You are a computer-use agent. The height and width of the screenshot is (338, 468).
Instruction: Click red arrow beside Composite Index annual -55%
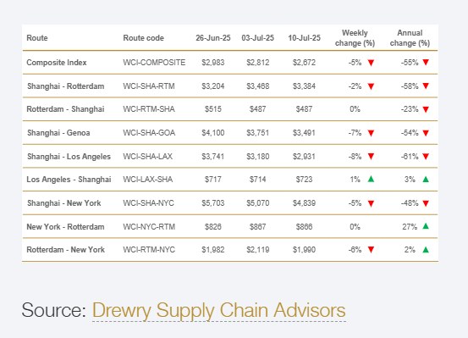click(x=426, y=62)
